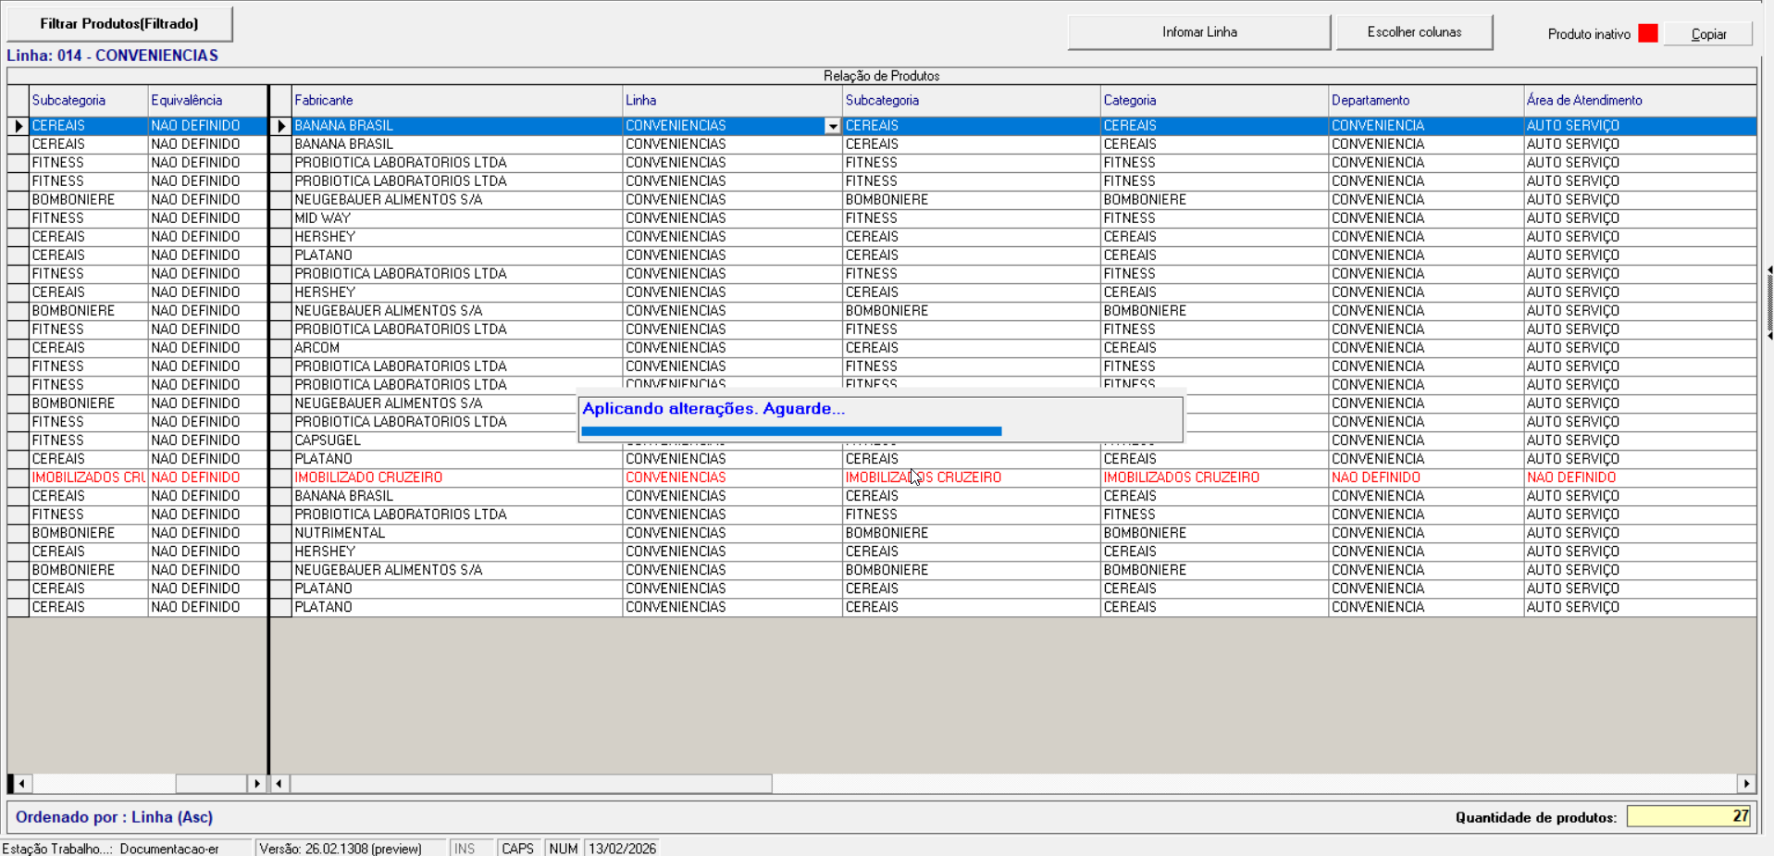Click the progress bar in Aplicando alterações dialog
The height and width of the screenshot is (856, 1774).
[x=791, y=431]
